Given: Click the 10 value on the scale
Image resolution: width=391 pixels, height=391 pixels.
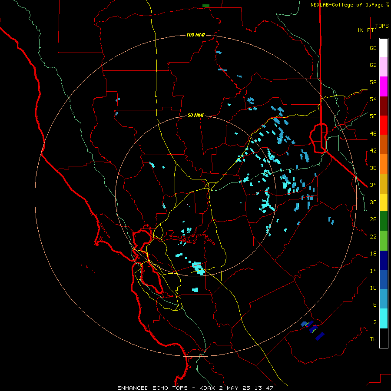Looking at the screenshot, I should [373, 288].
